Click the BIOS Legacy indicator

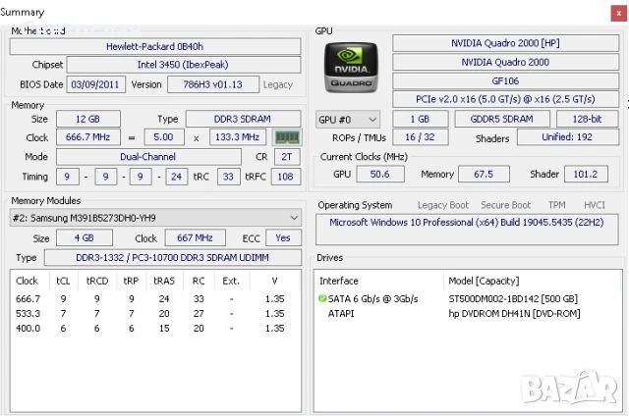coord(277,84)
